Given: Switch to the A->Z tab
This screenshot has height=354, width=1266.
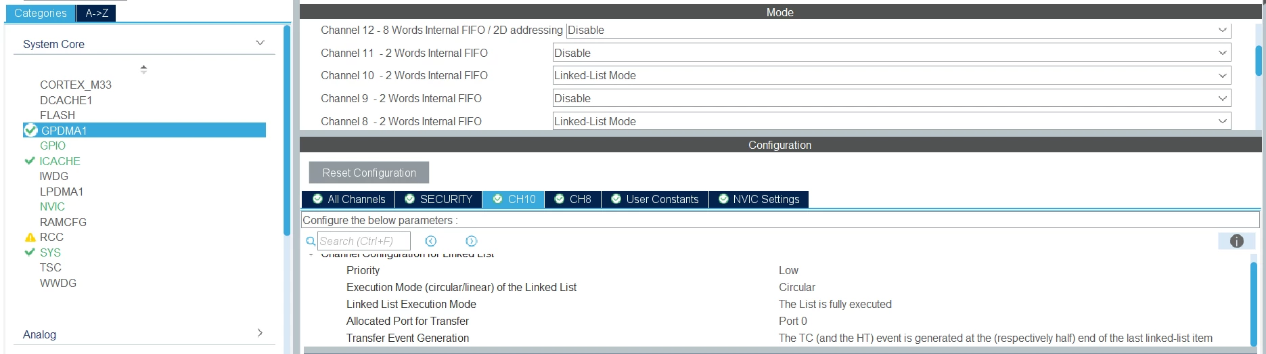Looking at the screenshot, I should point(96,13).
